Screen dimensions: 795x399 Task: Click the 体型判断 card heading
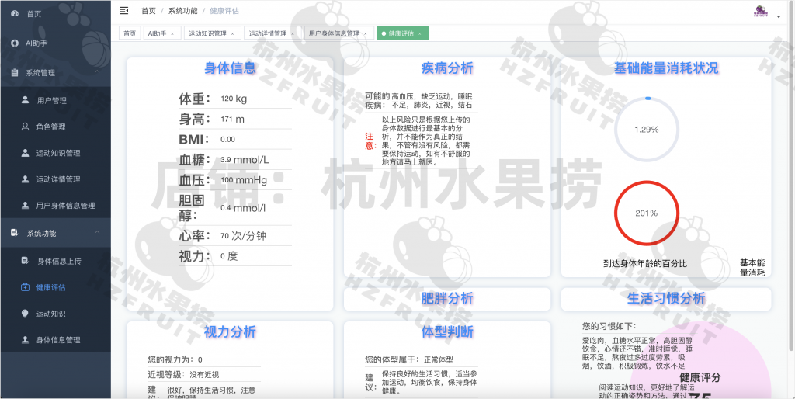tap(447, 331)
